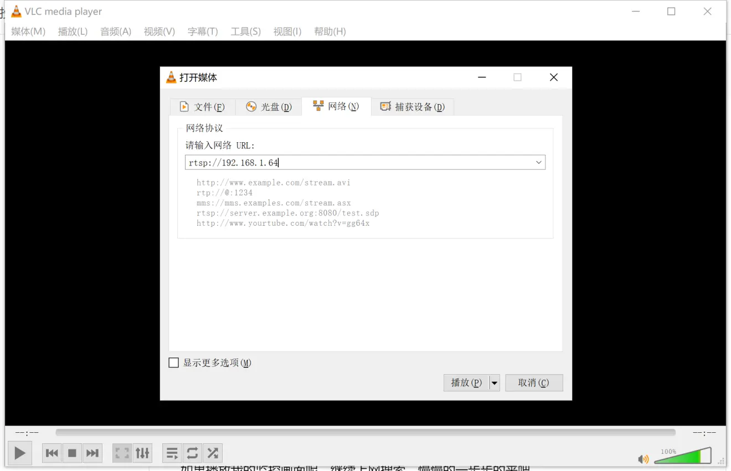731x471 pixels.
Task: Adjust the 100% volume slider
Action: click(x=683, y=456)
